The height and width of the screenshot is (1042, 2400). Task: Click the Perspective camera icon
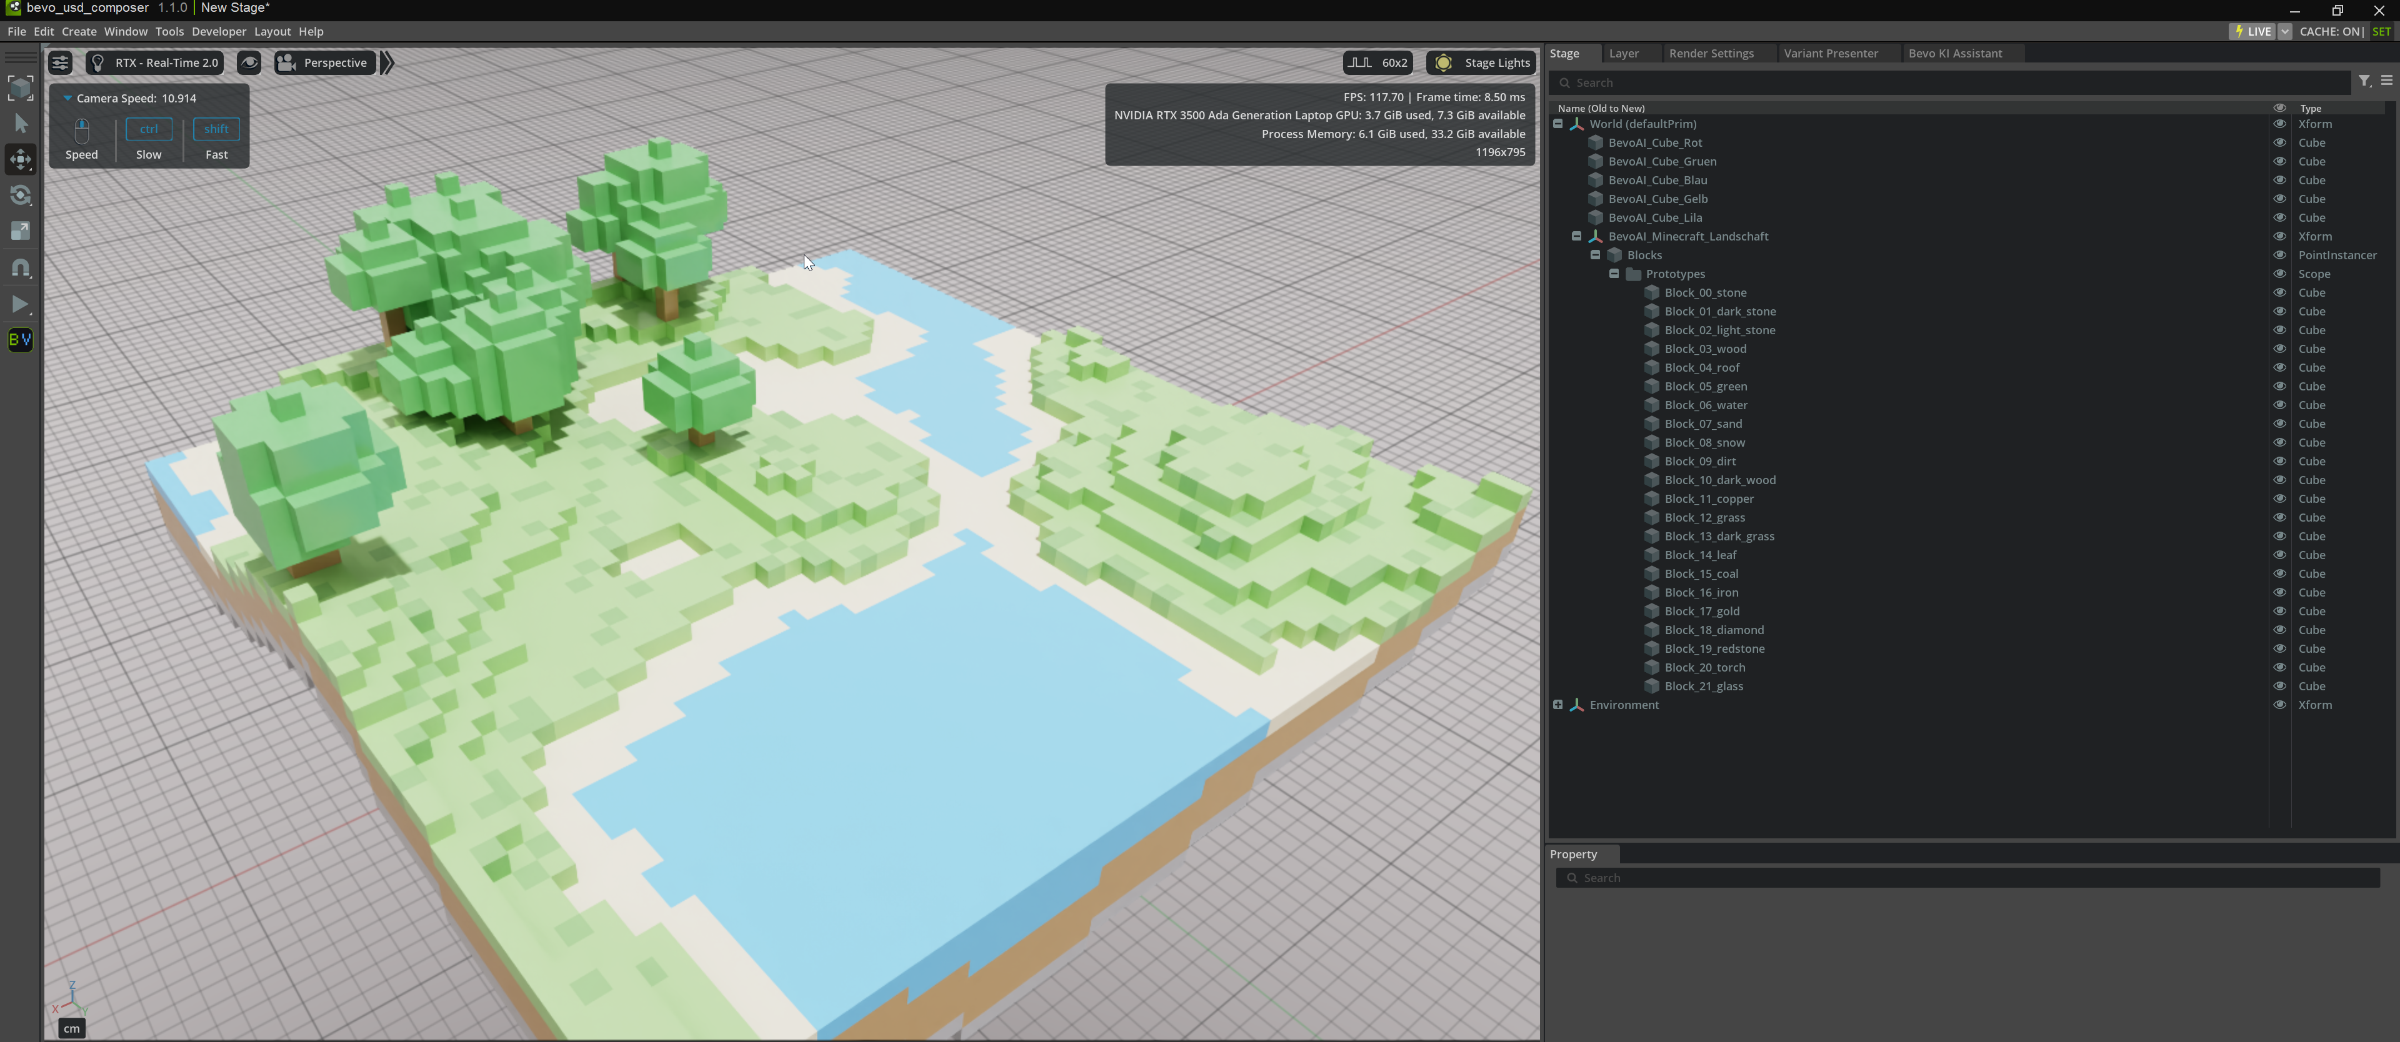click(x=287, y=62)
